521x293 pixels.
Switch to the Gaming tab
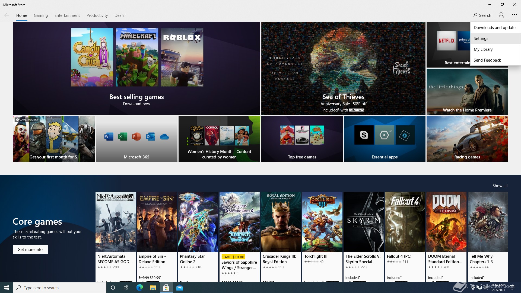click(41, 15)
